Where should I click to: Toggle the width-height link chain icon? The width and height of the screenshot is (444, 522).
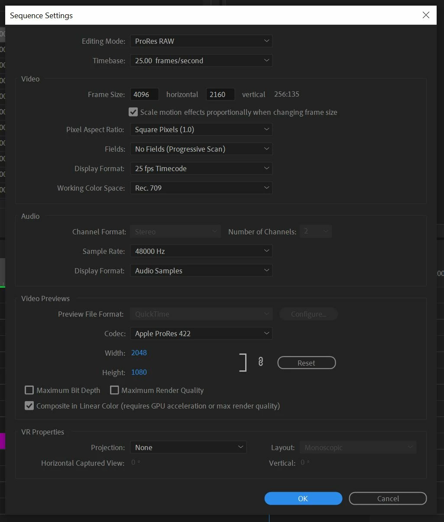coord(260,362)
